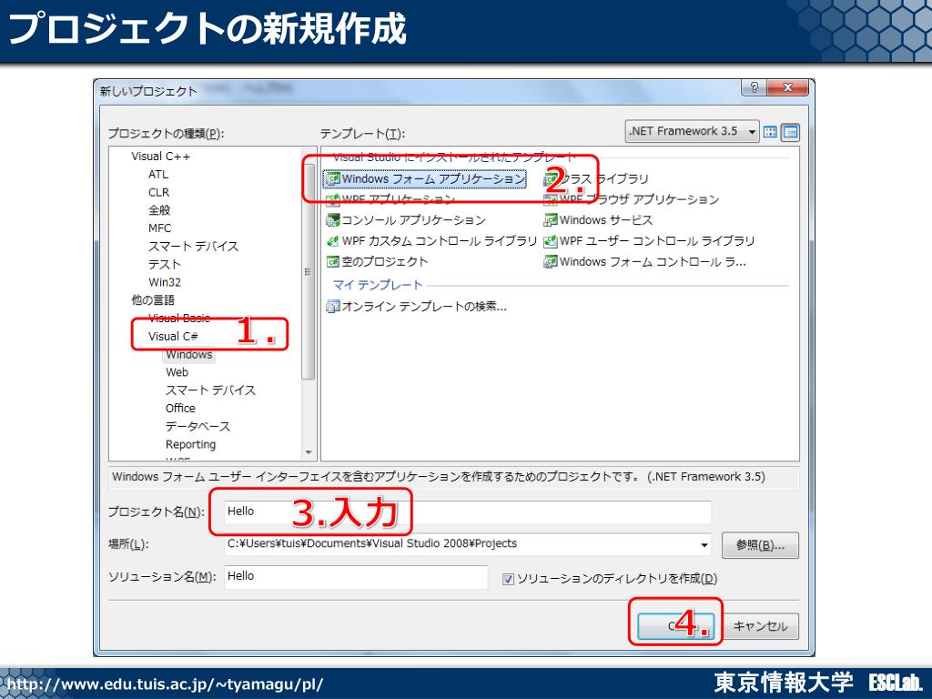Click the キャンセル button
The image size is (932, 699).
(760, 626)
